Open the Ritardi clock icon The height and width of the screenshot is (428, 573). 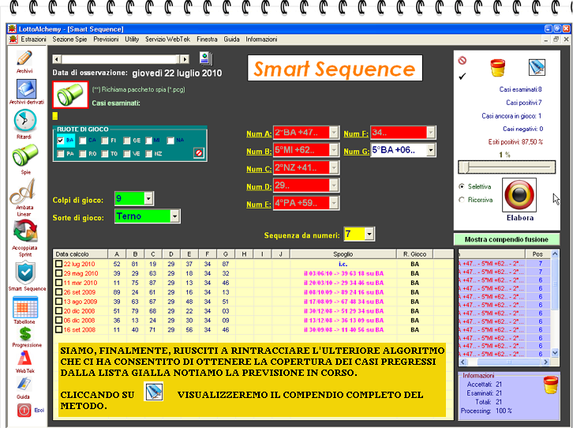coord(24,121)
